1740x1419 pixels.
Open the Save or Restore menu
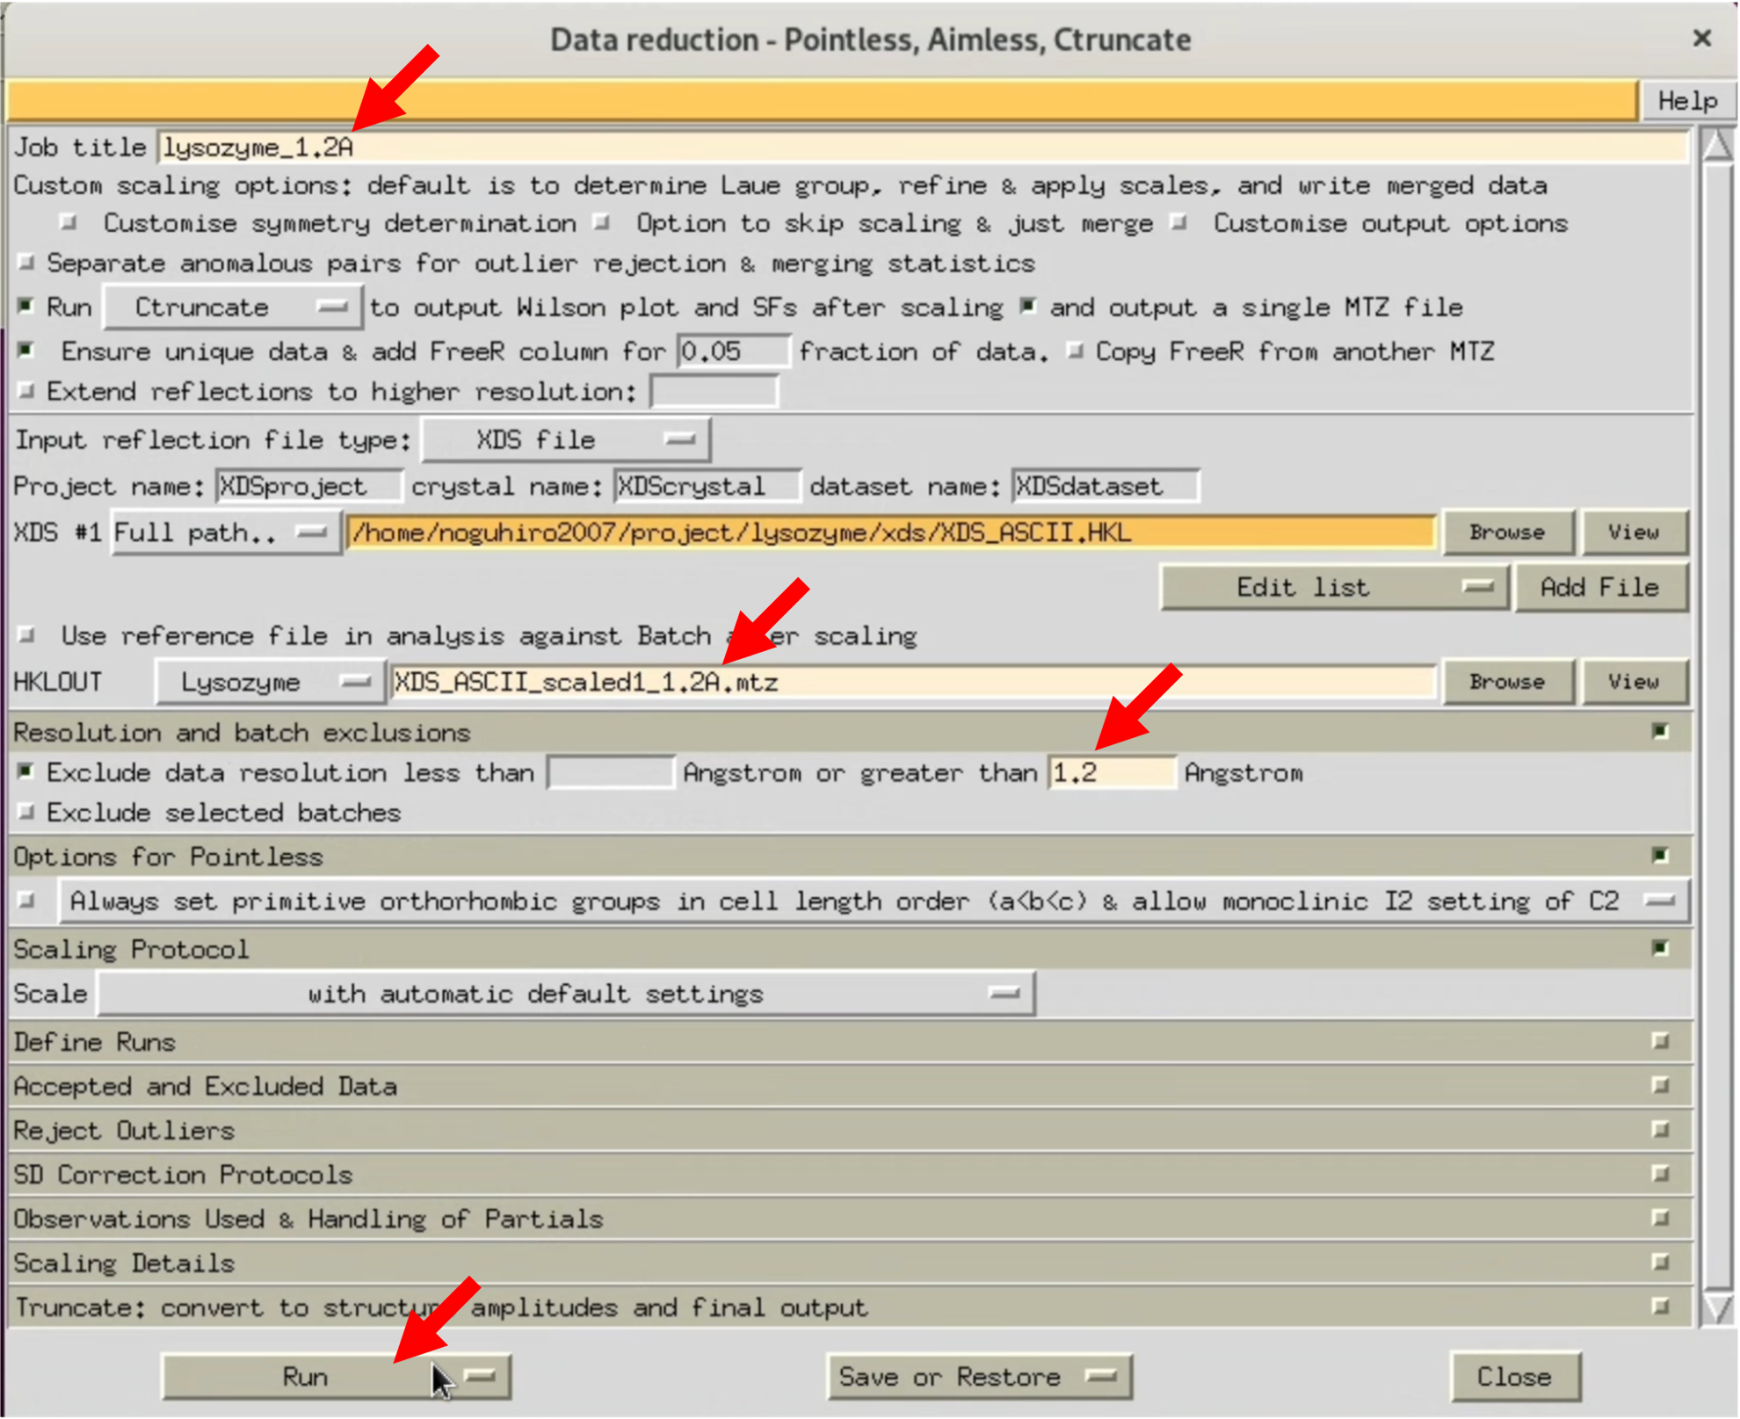pos(978,1377)
